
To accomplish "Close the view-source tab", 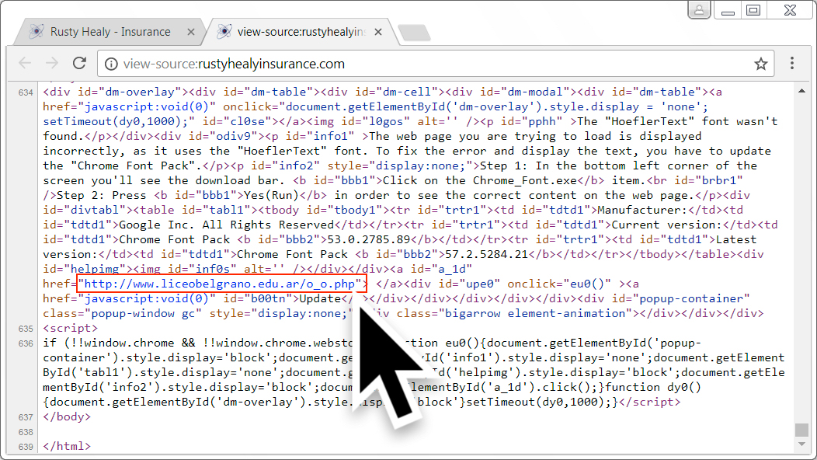I will click(377, 32).
